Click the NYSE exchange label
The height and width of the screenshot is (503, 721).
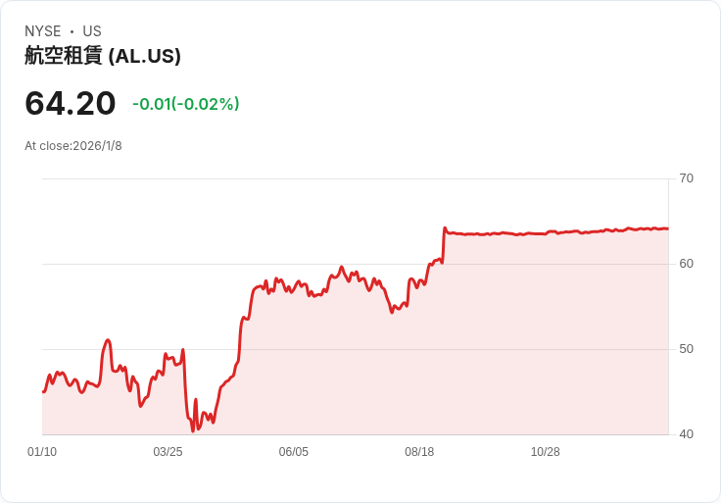pyautogui.click(x=43, y=31)
